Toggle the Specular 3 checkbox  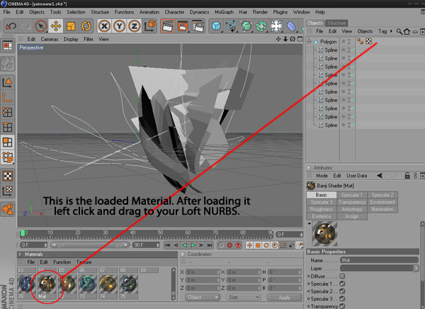click(x=342, y=298)
